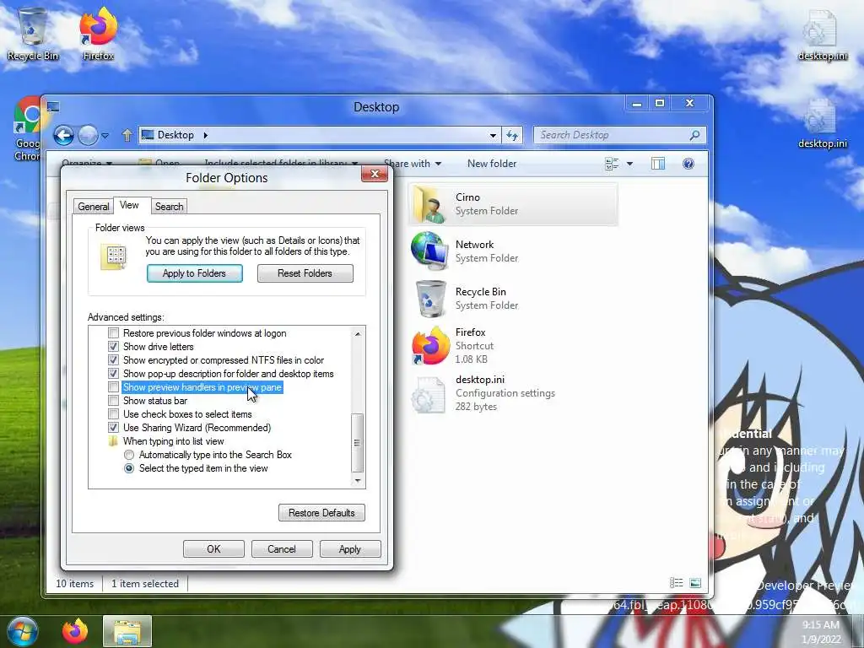This screenshot has height=648, width=864.
Task: Open Google Chrome desktop shortcut
Action: 28,129
